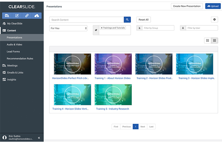Go to Previous page
The height and width of the screenshot is (143, 222).
127,127
